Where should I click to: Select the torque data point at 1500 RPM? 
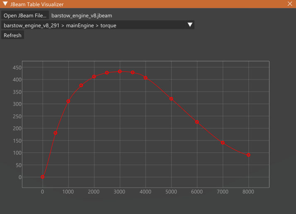[81, 86]
